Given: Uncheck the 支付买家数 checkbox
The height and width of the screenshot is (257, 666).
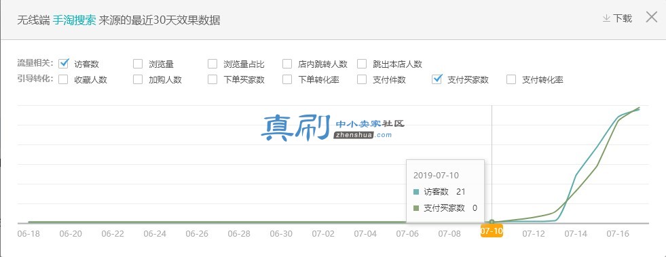Looking at the screenshot, I should 437,79.
